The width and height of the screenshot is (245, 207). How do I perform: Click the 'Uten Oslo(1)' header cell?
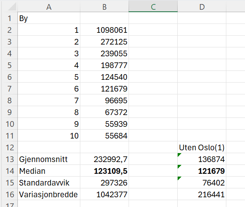pyautogui.click(x=202, y=147)
